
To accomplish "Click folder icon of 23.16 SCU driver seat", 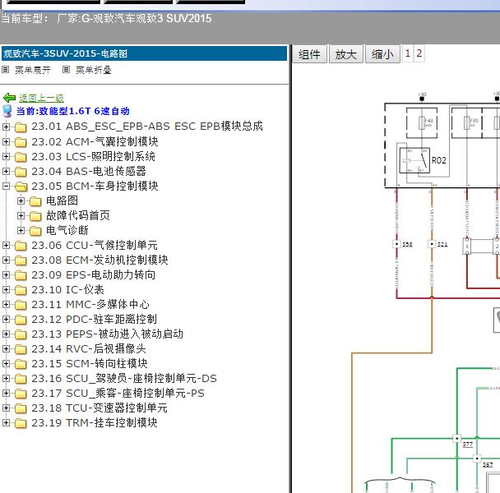I will click(21, 379).
